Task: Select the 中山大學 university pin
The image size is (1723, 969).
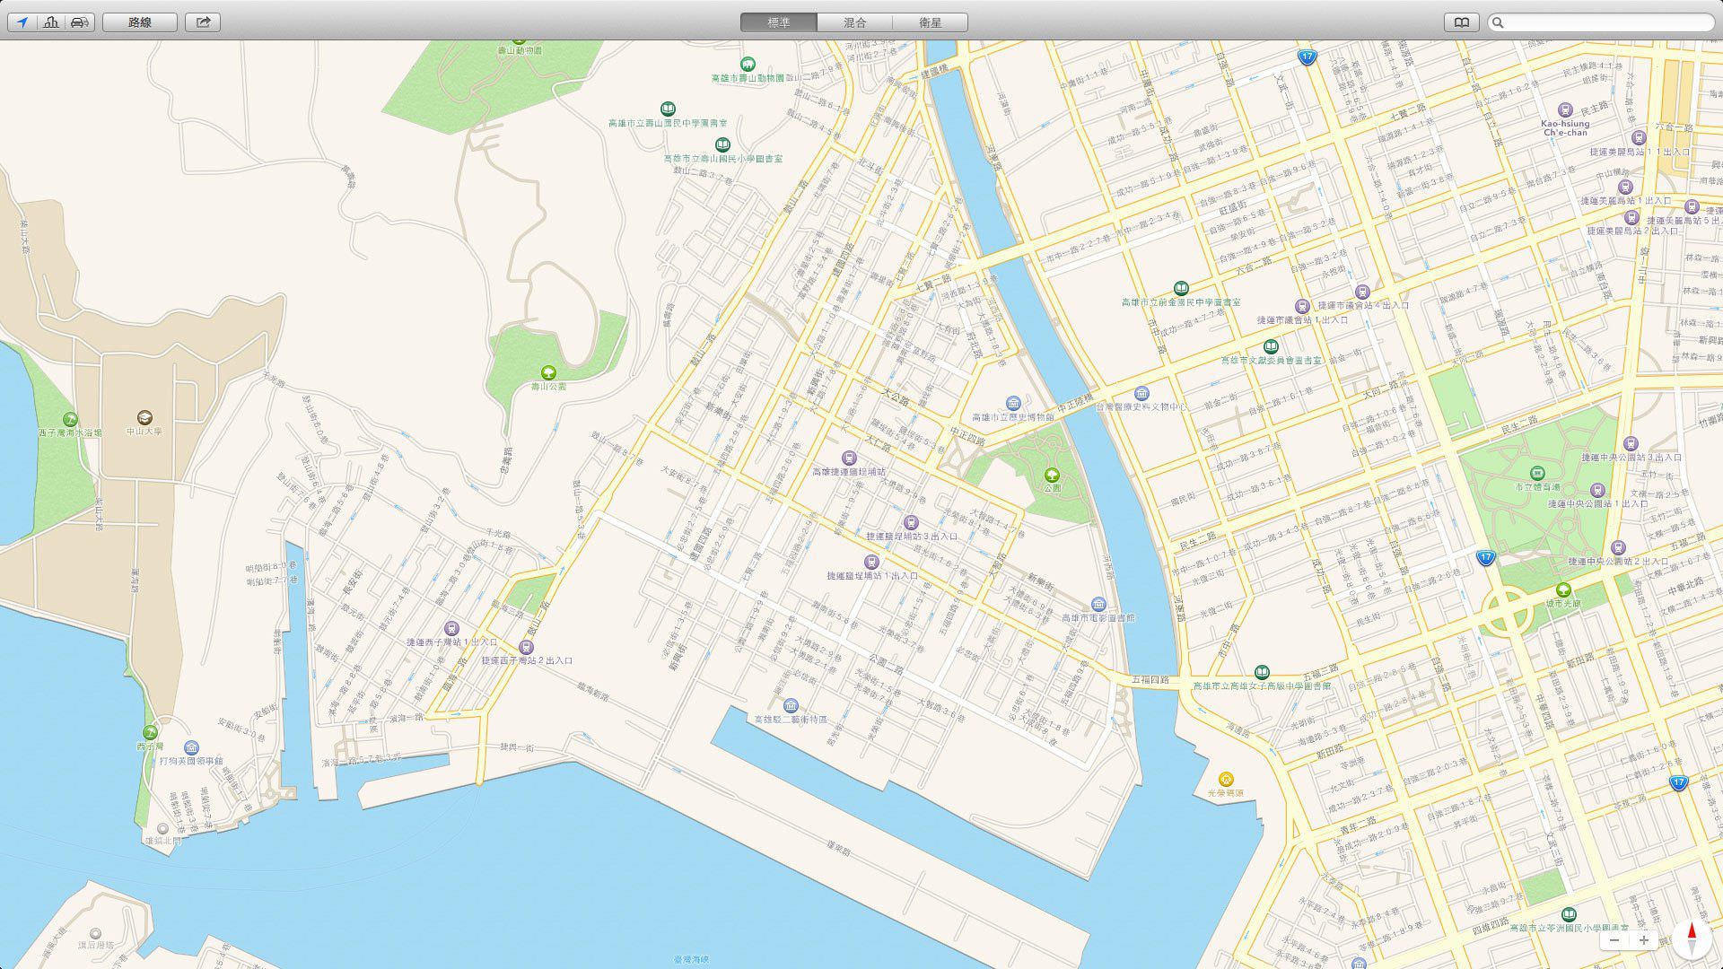Action: [144, 417]
